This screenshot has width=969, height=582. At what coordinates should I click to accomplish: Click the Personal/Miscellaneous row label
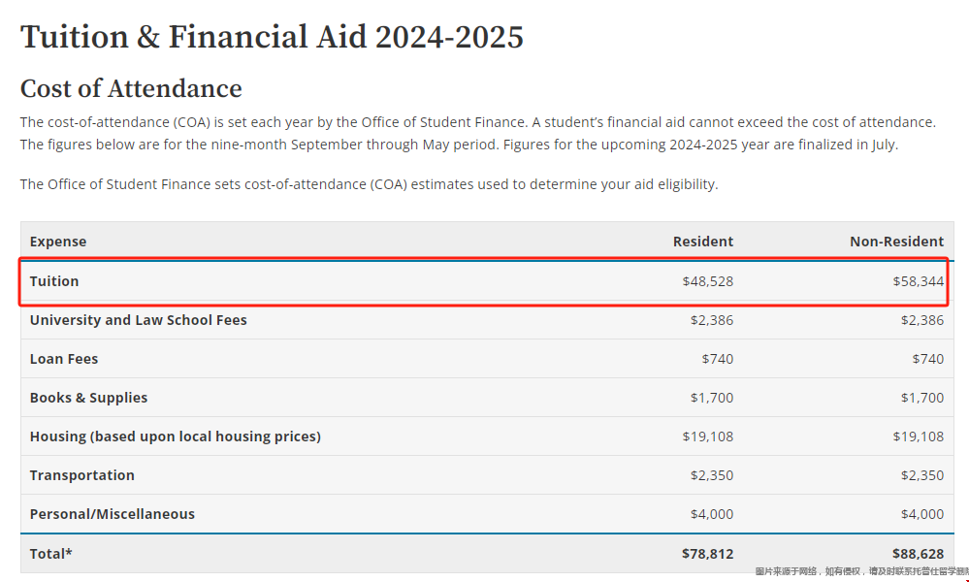pyautogui.click(x=112, y=514)
